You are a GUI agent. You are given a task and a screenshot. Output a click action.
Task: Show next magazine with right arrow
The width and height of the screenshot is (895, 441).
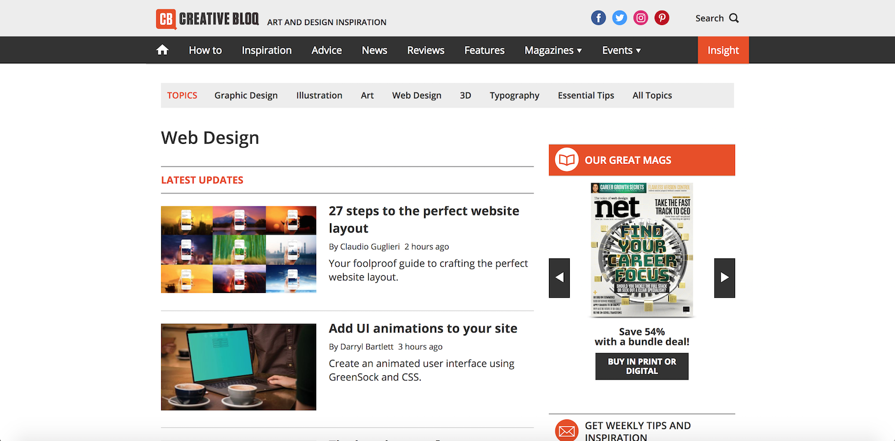724,277
